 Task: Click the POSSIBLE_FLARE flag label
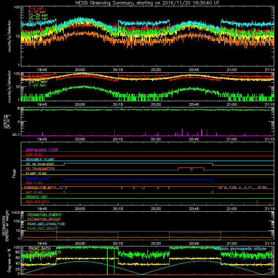40,160
